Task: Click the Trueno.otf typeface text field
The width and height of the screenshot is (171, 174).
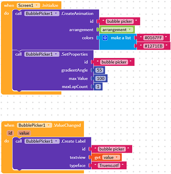Action: 109,166
